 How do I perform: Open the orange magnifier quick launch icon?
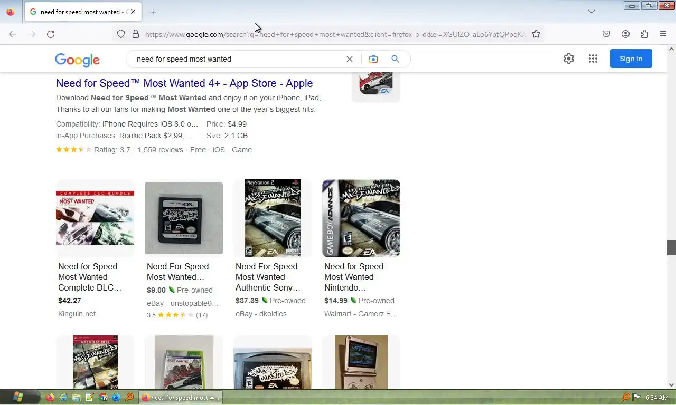pyautogui.click(x=129, y=397)
